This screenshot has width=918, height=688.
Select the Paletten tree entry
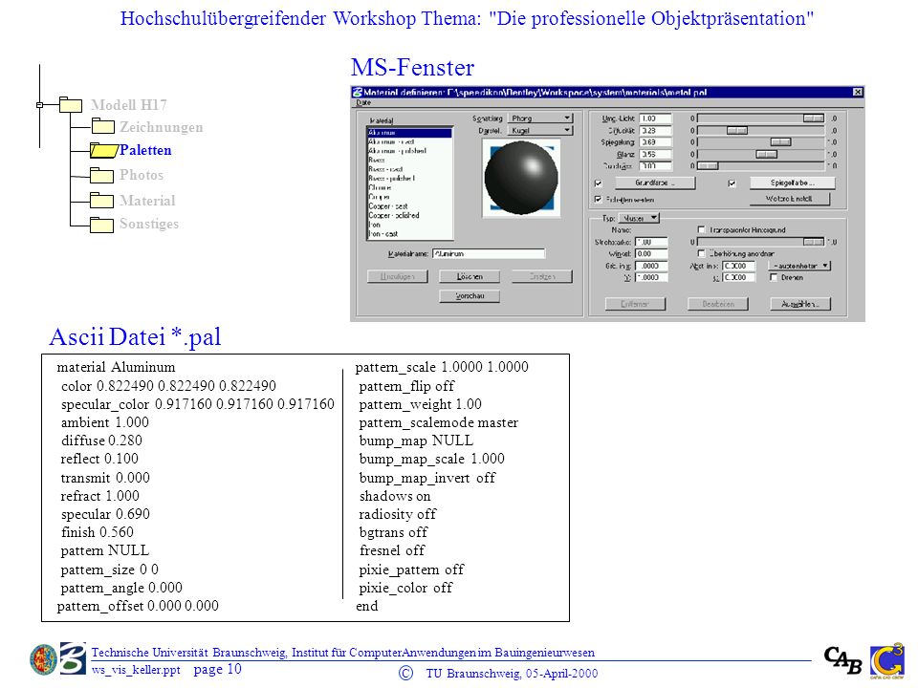tap(145, 150)
